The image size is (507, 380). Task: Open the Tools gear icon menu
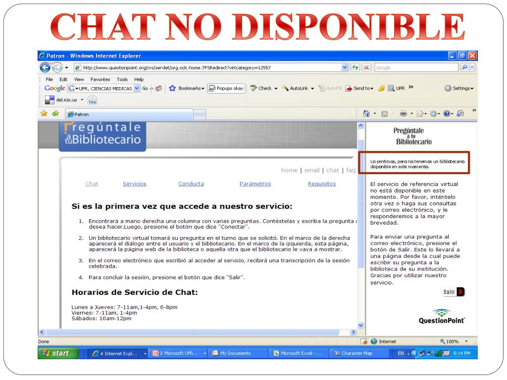pyautogui.click(x=434, y=114)
